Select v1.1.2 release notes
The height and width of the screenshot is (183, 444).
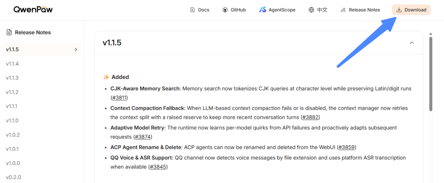click(x=12, y=92)
